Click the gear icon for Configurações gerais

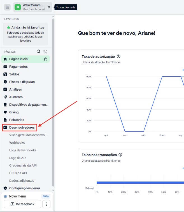(5, 188)
